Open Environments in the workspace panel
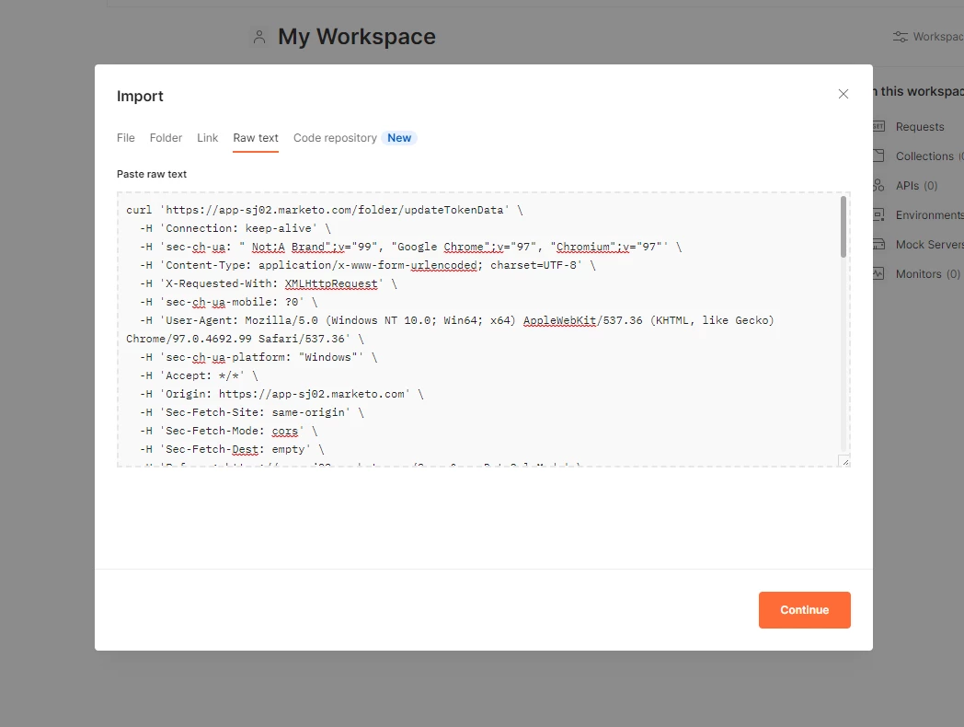Screen dimensions: 964x727 point(930,215)
